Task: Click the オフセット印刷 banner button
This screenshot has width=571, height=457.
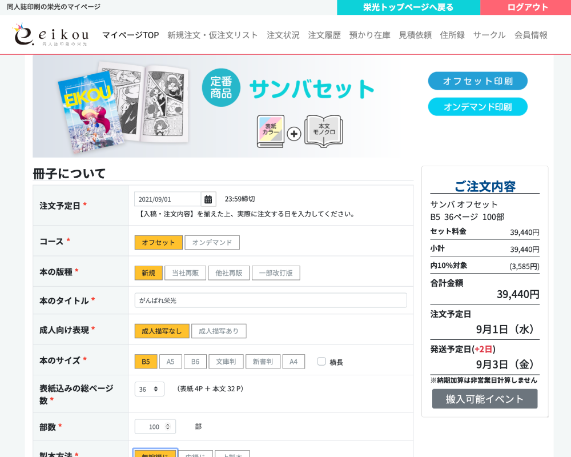Action: coord(477,81)
